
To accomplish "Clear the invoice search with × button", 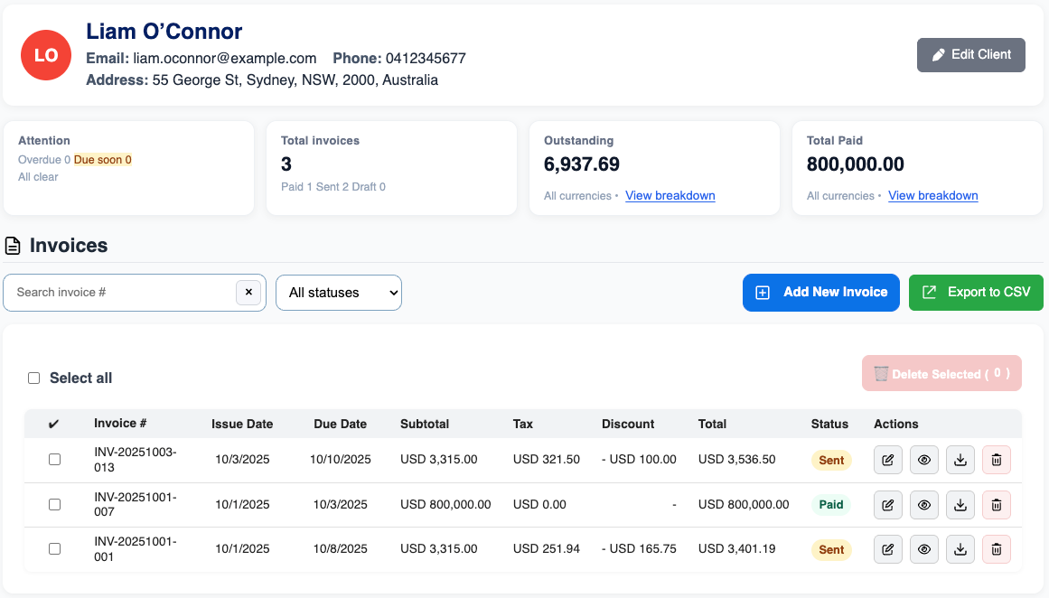I will [x=248, y=293].
